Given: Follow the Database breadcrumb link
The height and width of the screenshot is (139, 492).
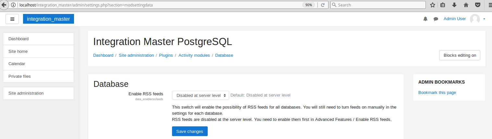Looking at the screenshot, I should (224, 55).
